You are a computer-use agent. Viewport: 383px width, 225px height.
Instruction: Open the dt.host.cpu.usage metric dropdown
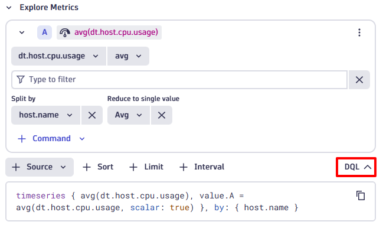(x=58, y=56)
